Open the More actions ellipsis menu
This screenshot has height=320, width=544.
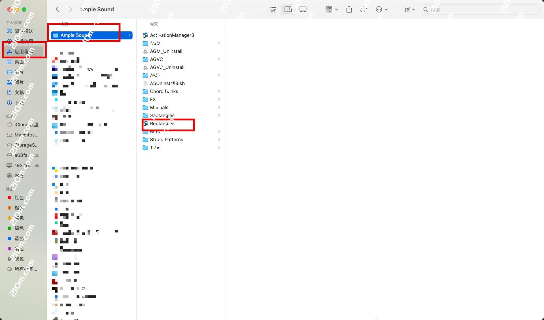click(382, 9)
